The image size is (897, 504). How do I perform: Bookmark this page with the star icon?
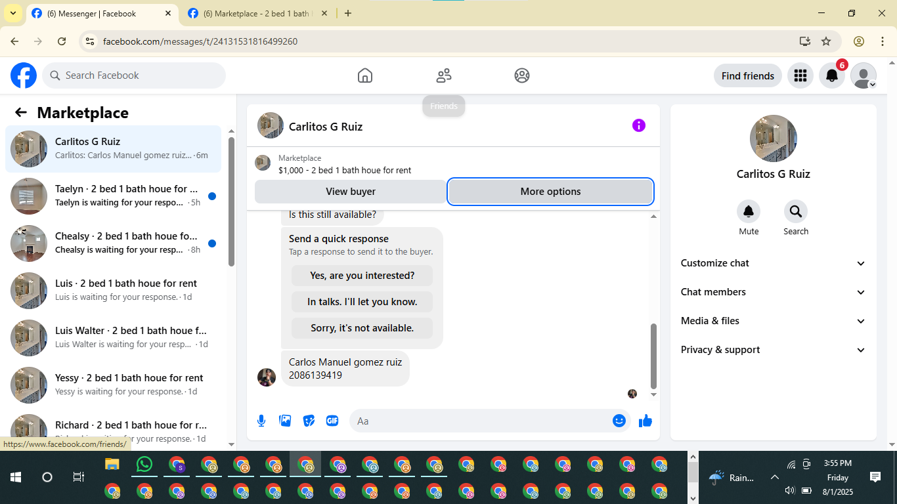[826, 41]
